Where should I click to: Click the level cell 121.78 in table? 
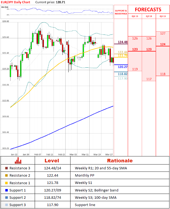pos(52,183)
